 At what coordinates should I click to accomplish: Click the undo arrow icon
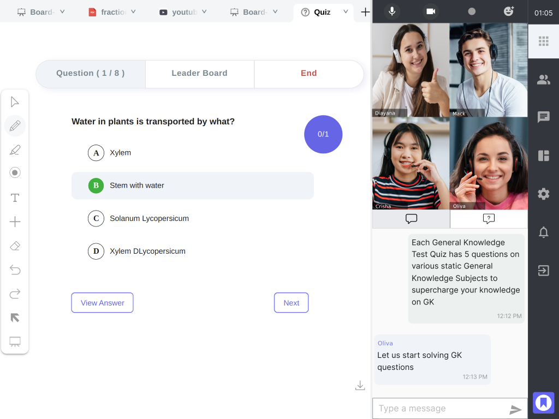[15, 270]
